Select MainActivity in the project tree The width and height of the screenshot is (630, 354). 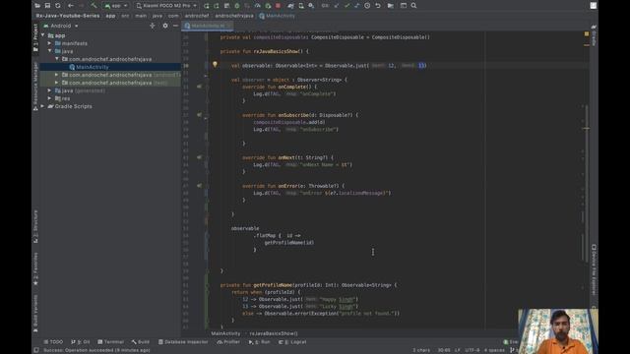point(92,67)
